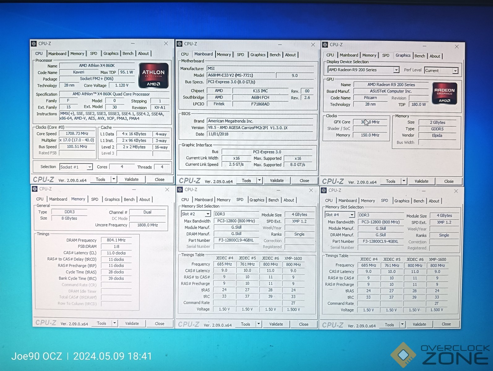Click the CPU-Z icon in CPU window title bar
The height and width of the screenshot is (371, 493).
34,44
